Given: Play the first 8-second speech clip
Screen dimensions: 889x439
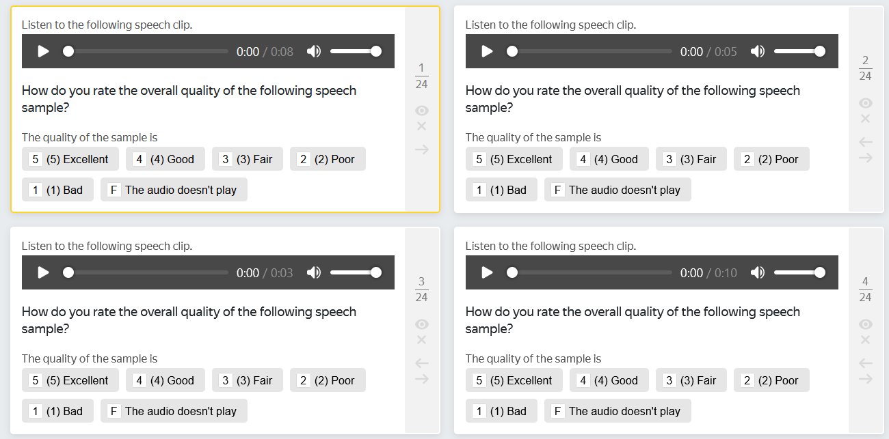Looking at the screenshot, I should pyautogui.click(x=43, y=51).
